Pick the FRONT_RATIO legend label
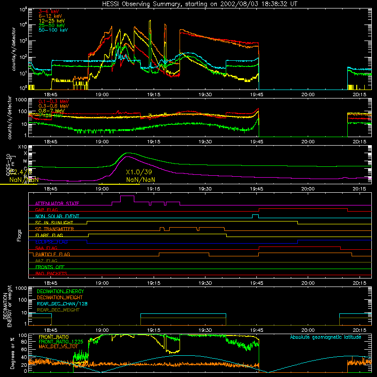This screenshot has width=377, height=377. click(x=54, y=337)
